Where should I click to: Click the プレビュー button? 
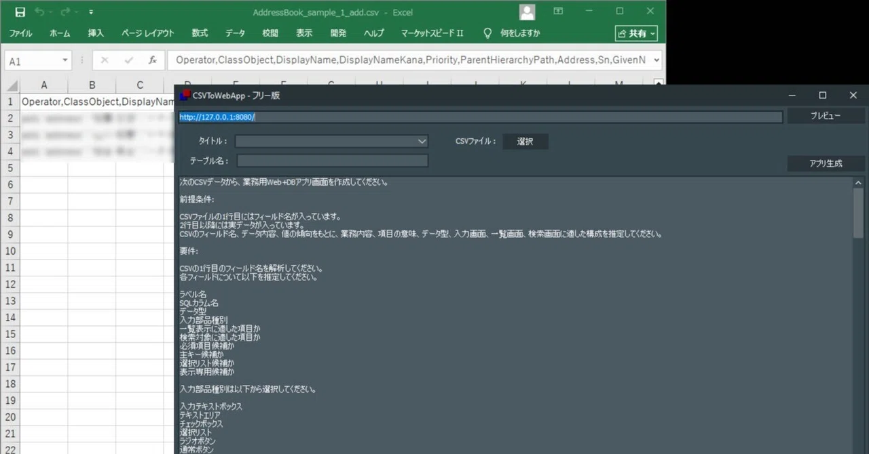(x=826, y=116)
